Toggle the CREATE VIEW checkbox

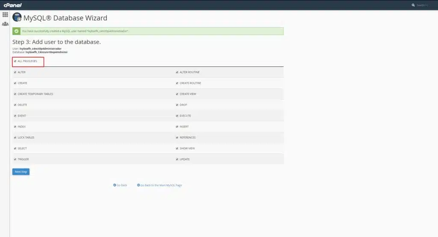coord(177,94)
